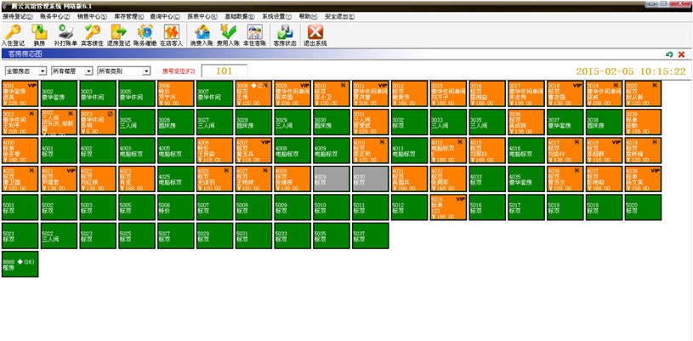The height and width of the screenshot is (341, 693).
Task: Click the 入住登记 check-in key icon
Action: pyautogui.click(x=13, y=34)
